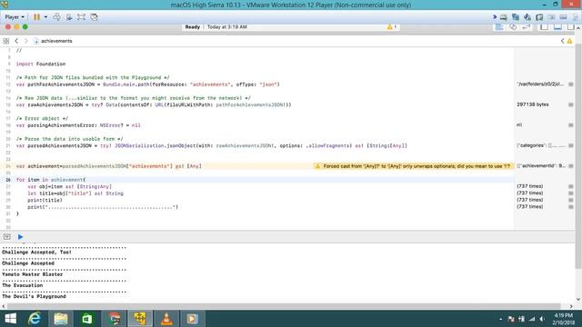Open Chrome from the taskbar

coord(114,319)
